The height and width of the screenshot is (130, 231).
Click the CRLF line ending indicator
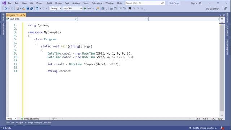[221, 119]
